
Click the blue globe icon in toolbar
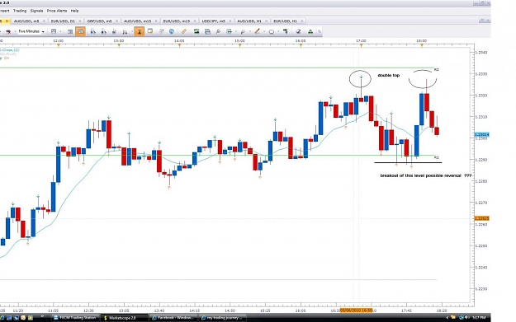point(172,31)
